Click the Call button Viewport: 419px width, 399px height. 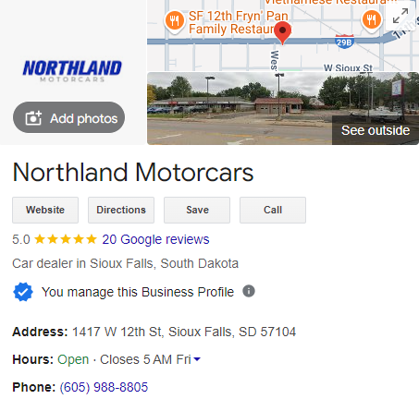click(273, 210)
